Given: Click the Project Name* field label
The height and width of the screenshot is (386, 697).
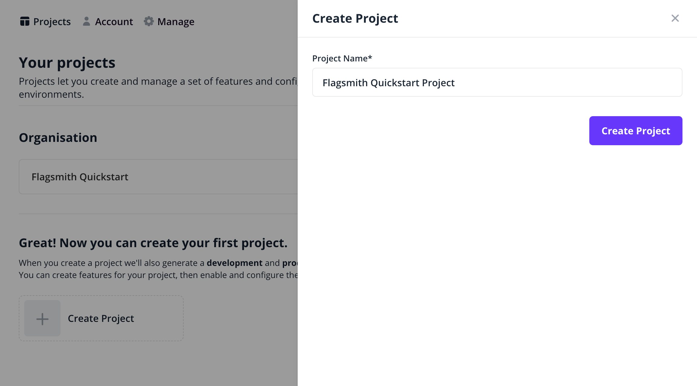Looking at the screenshot, I should (x=342, y=58).
